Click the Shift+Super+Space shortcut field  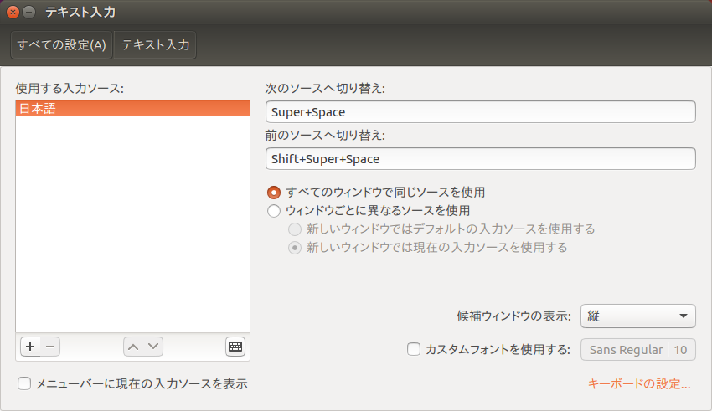coord(480,158)
